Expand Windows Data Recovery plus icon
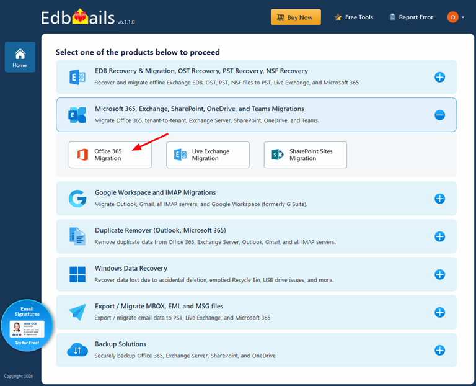This screenshot has height=386, width=476. pyautogui.click(x=439, y=274)
